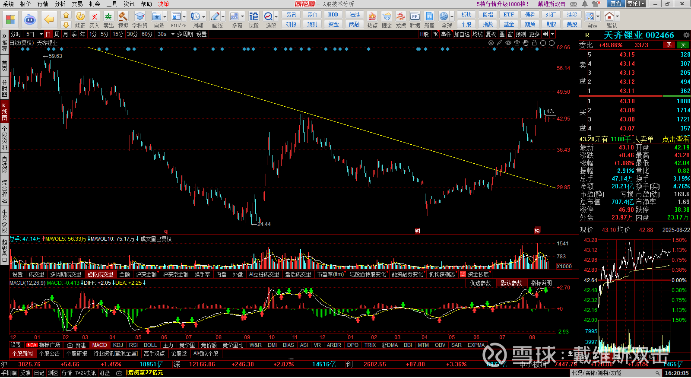The image size is (691, 378).
Task: Open the 多窗 multi-window icon
Action: 235,16
